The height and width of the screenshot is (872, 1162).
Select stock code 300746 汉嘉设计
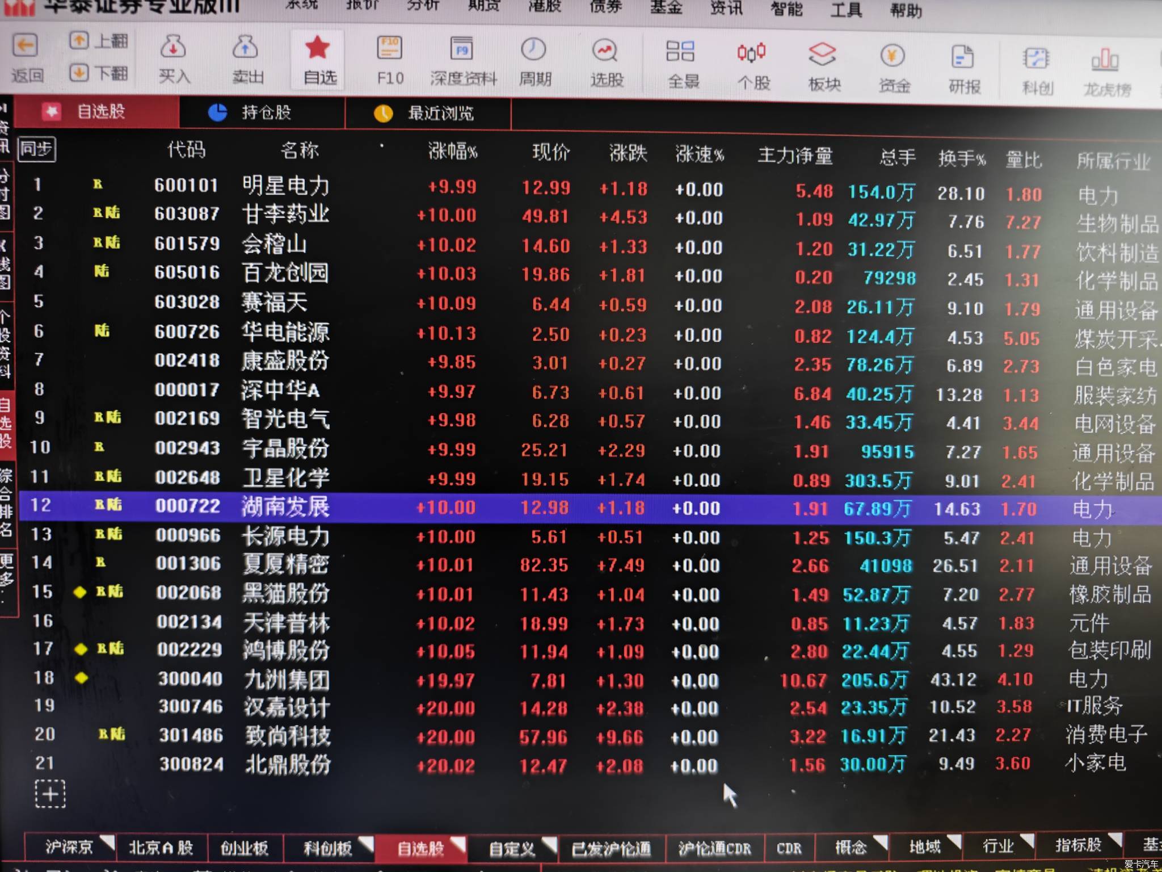590,707
